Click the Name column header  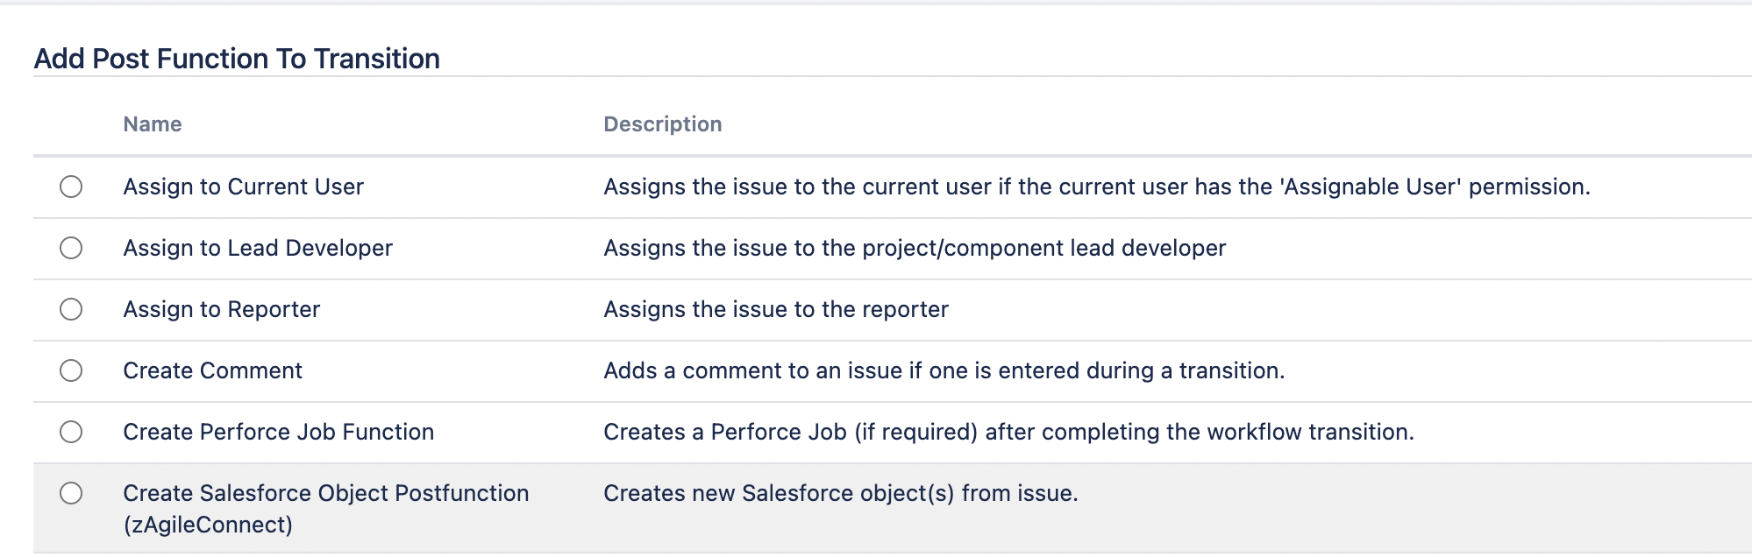[153, 124]
